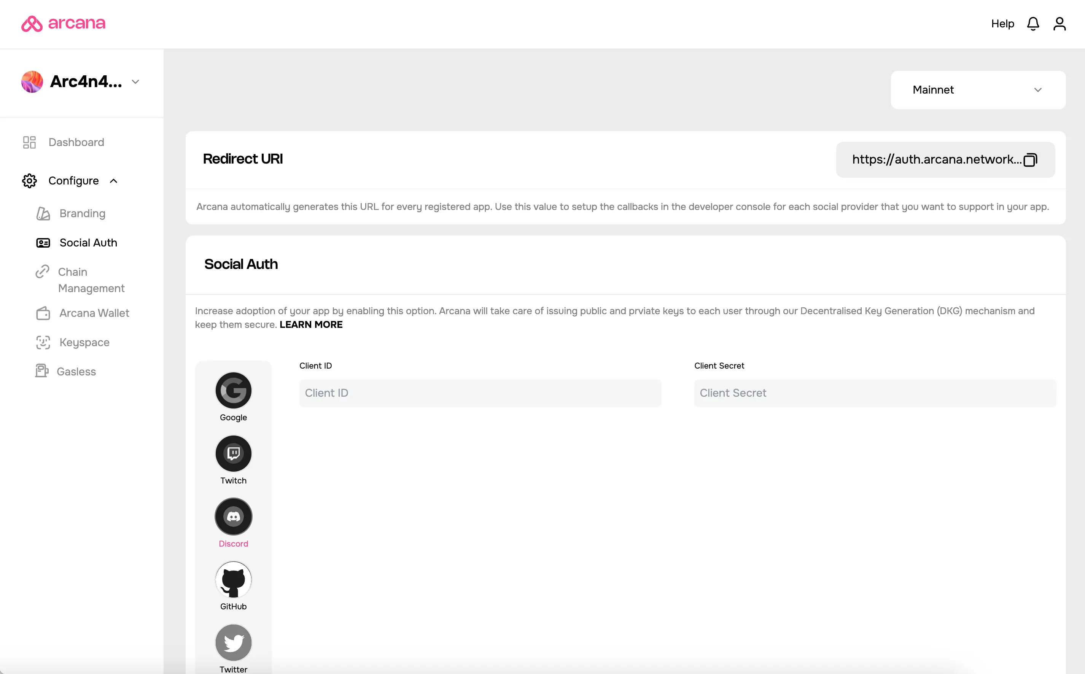Copy the Redirect URI
1085x674 pixels.
pyautogui.click(x=1030, y=160)
